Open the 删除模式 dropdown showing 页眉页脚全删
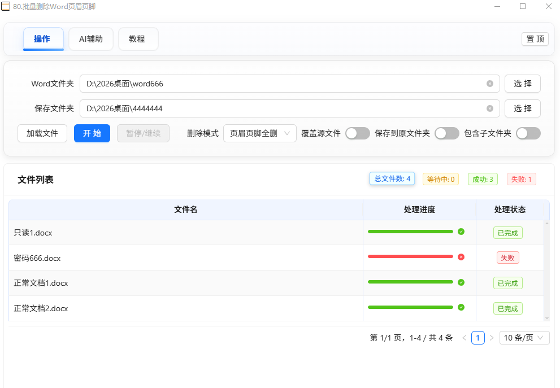 (x=260, y=133)
